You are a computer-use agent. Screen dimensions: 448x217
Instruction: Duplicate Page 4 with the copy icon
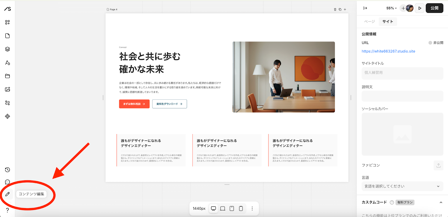click(340, 10)
